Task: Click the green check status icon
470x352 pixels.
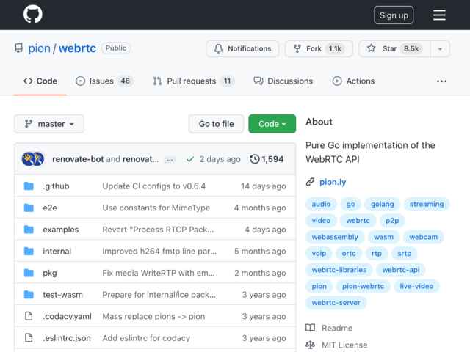Action: coord(190,159)
